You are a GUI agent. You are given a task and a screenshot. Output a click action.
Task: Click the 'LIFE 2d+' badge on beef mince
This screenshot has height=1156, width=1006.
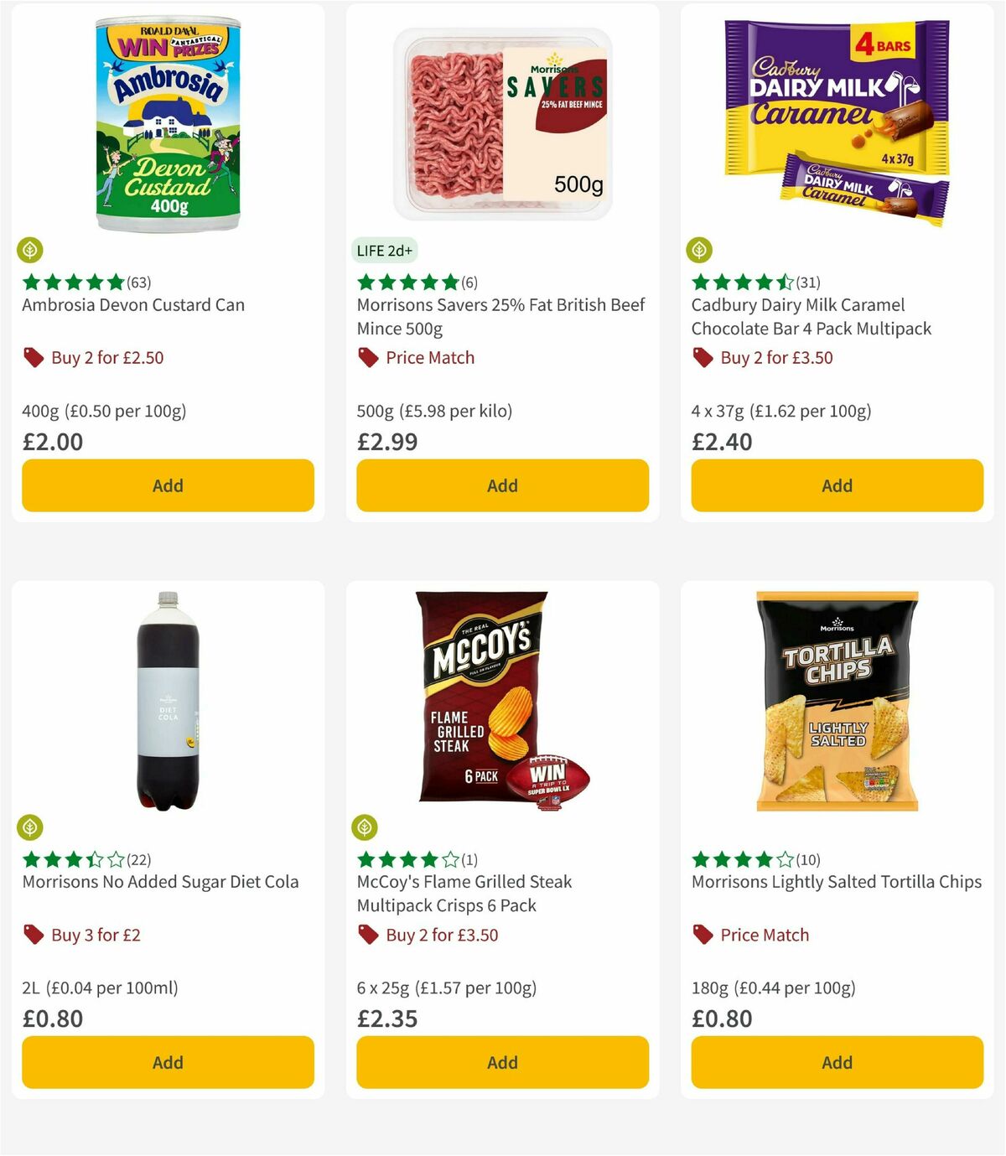click(x=386, y=250)
